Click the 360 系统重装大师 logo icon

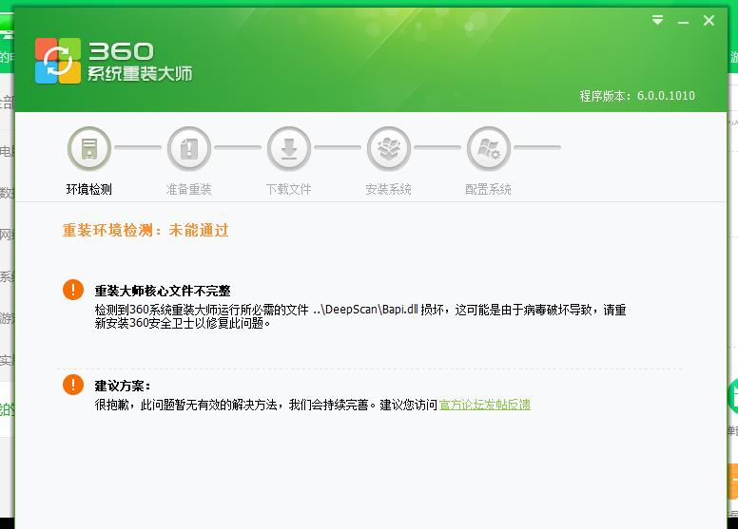pos(58,61)
